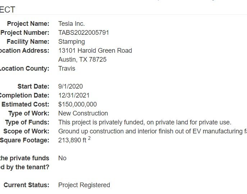Click the Estimated Cost label
Image resolution: width=247 pixels, height=194 pixels.
(26, 104)
